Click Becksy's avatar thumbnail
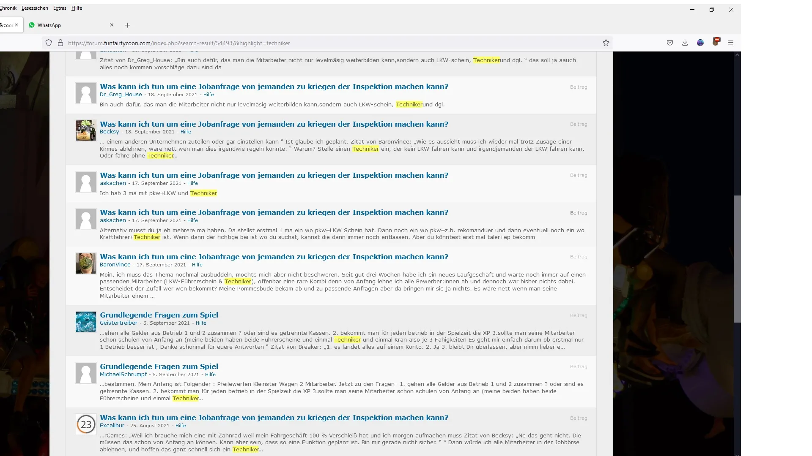Viewport: 812px width, 456px height. click(86, 130)
